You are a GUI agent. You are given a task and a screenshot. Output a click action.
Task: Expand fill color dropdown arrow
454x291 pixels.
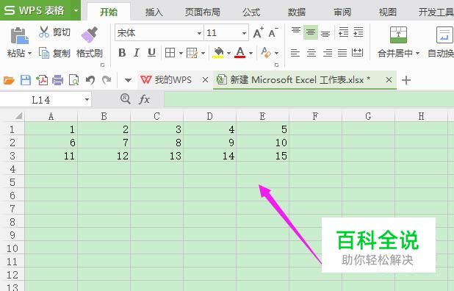click(228, 54)
